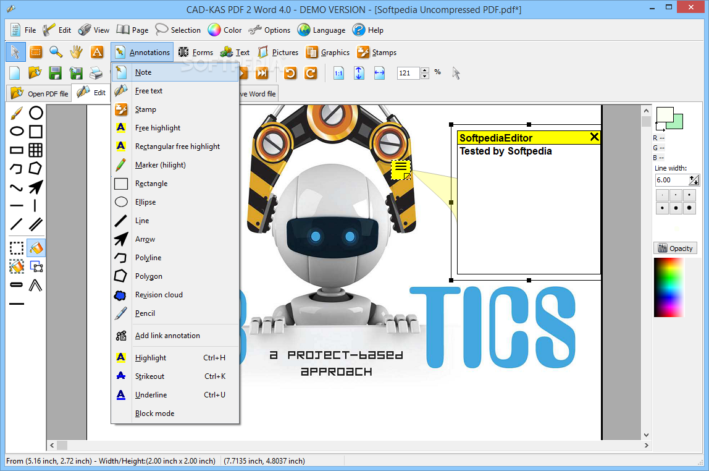Image resolution: width=709 pixels, height=471 pixels.
Task: Save with the green floppy disk icon
Action: click(55, 73)
